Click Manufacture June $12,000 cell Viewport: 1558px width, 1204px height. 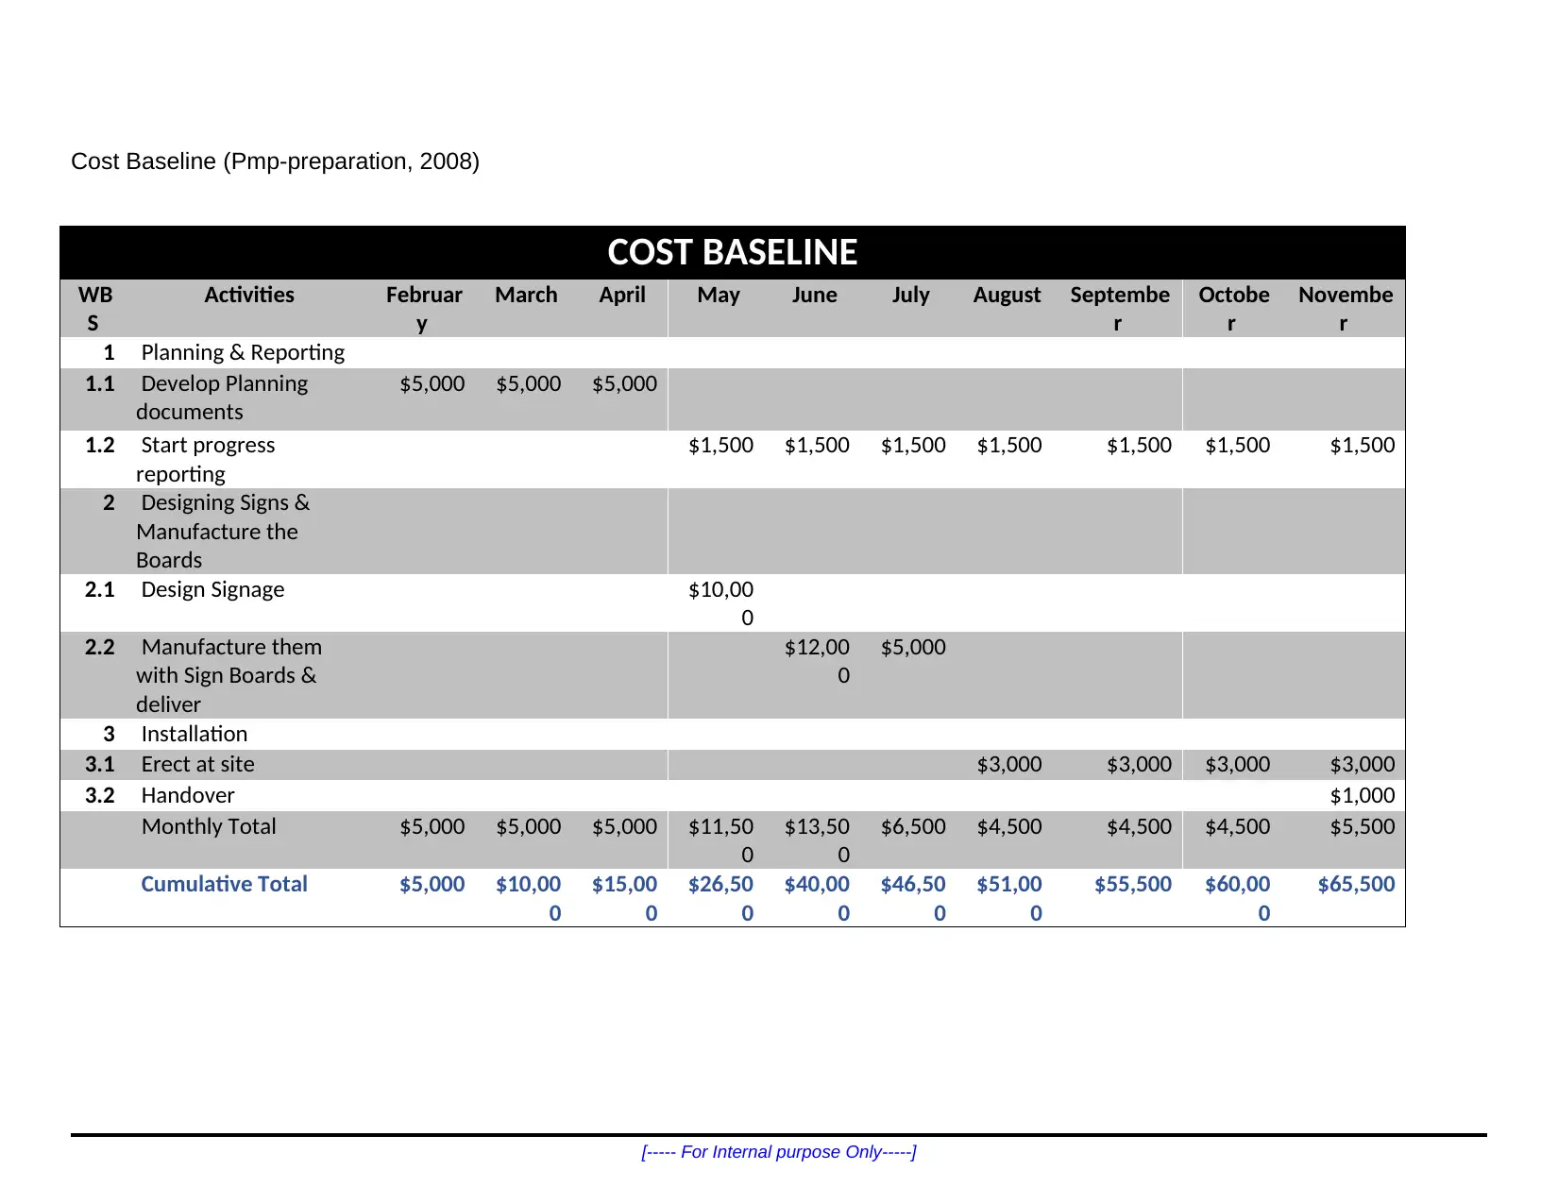pos(818,661)
